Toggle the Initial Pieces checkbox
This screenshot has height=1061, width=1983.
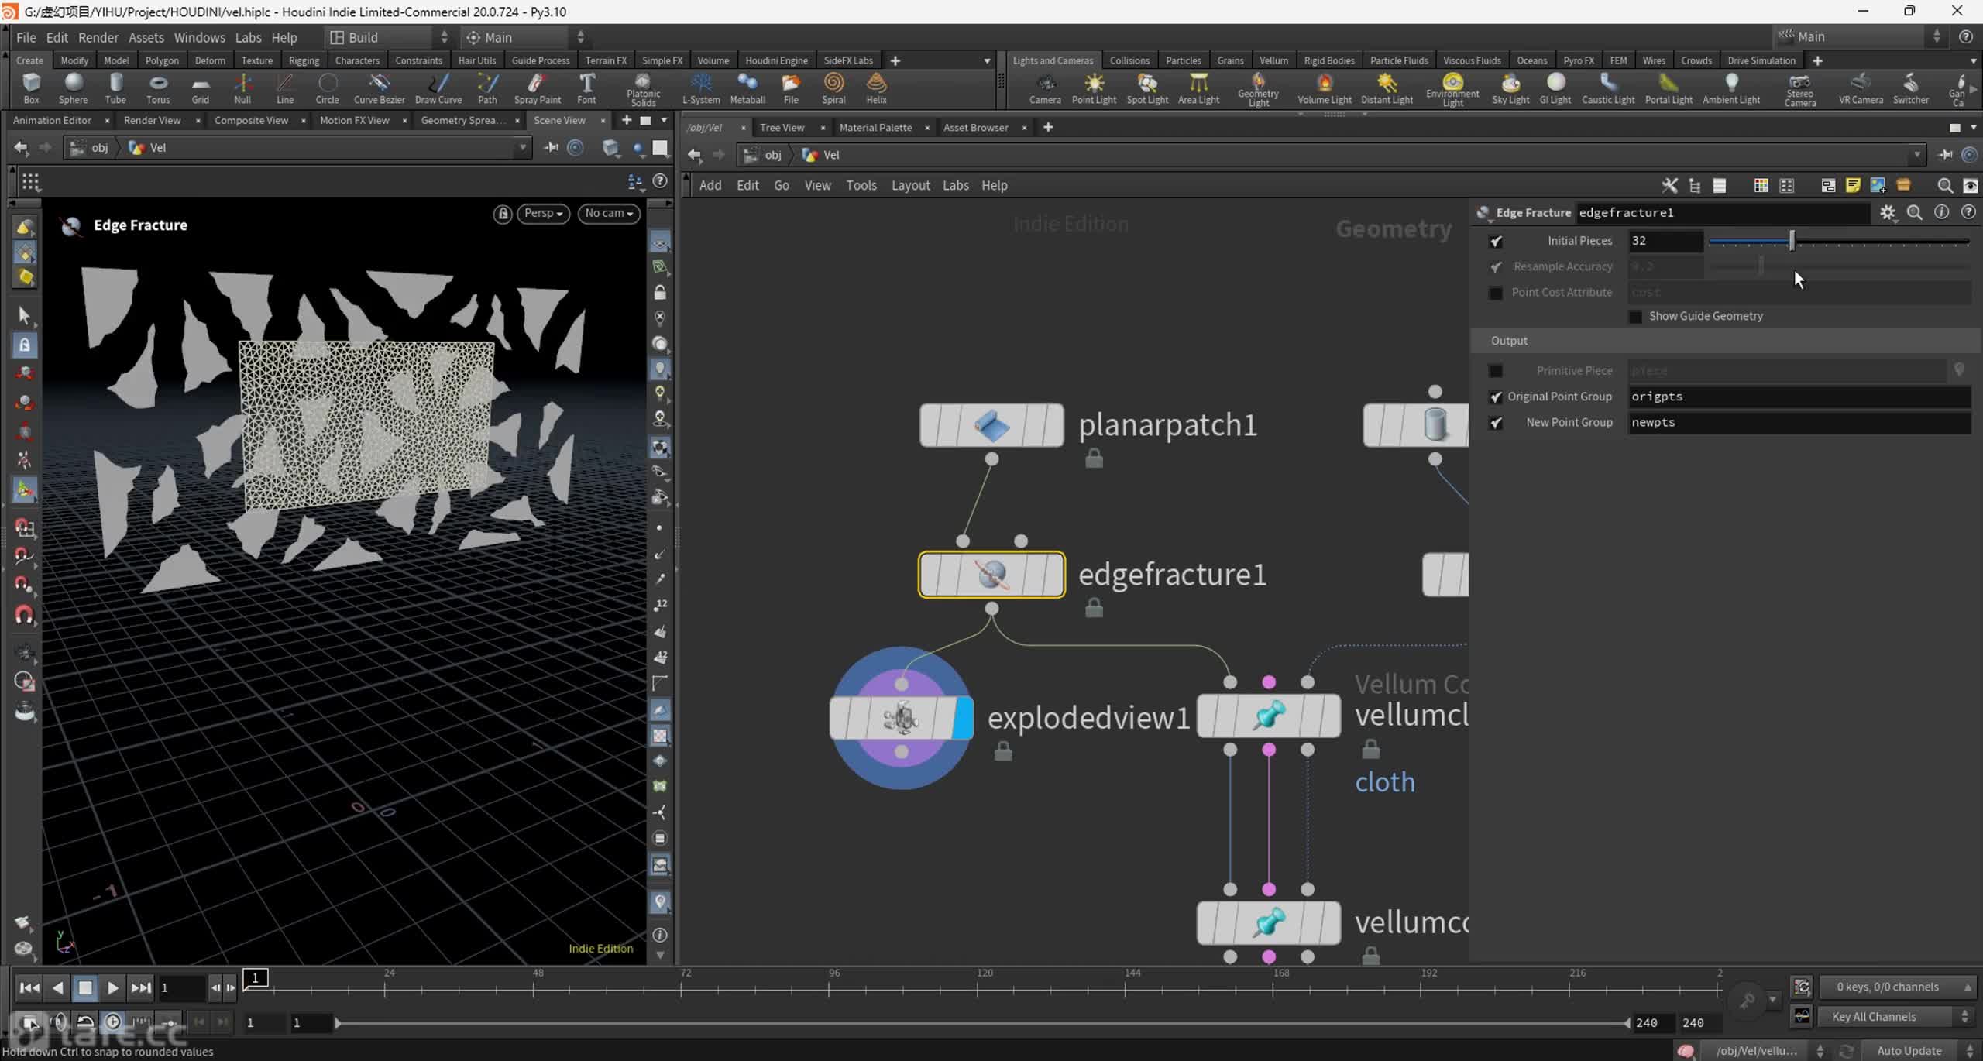(1496, 241)
